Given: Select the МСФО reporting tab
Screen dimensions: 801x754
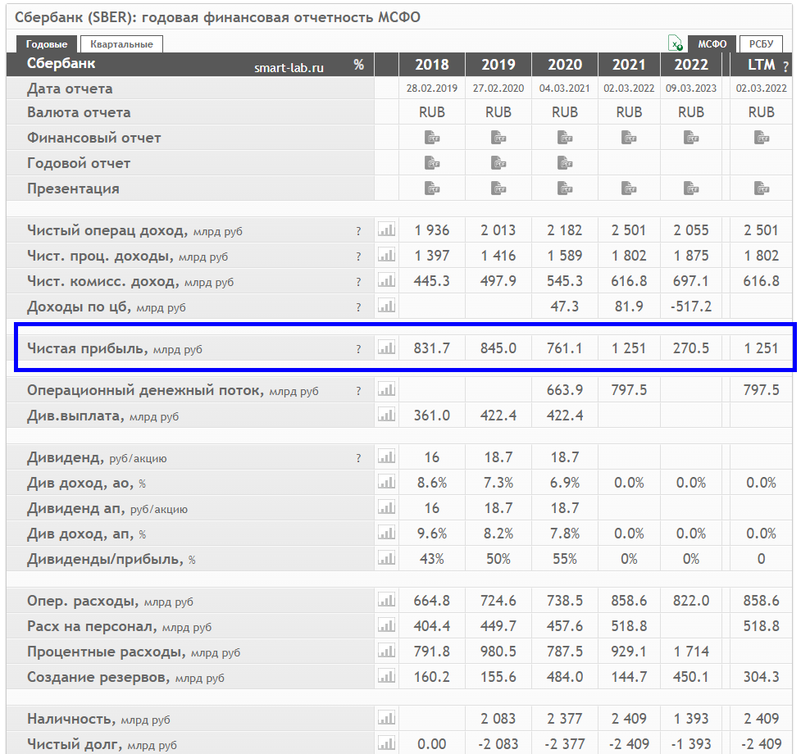Looking at the screenshot, I should 712,44.
